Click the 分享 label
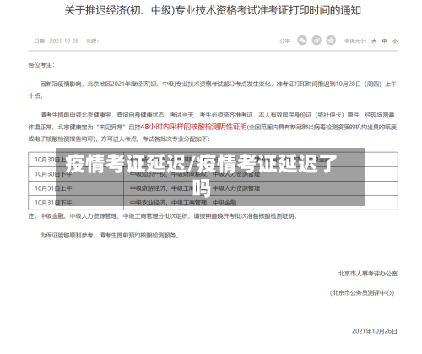The image size is (422, 354). 284,41
